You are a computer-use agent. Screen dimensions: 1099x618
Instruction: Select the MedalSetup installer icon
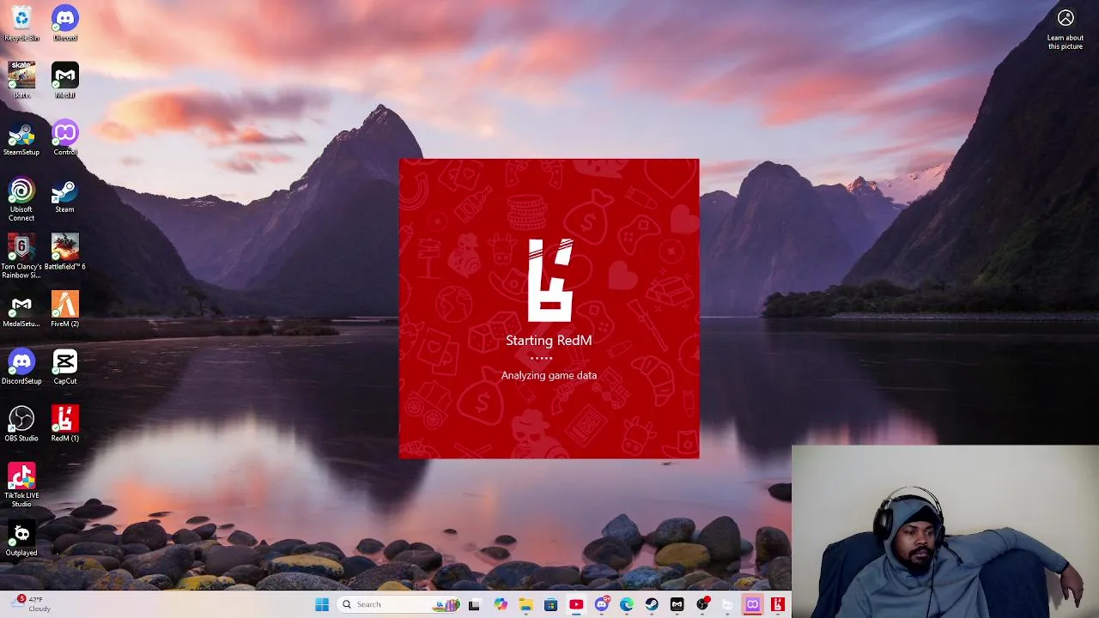pos(21,310)
